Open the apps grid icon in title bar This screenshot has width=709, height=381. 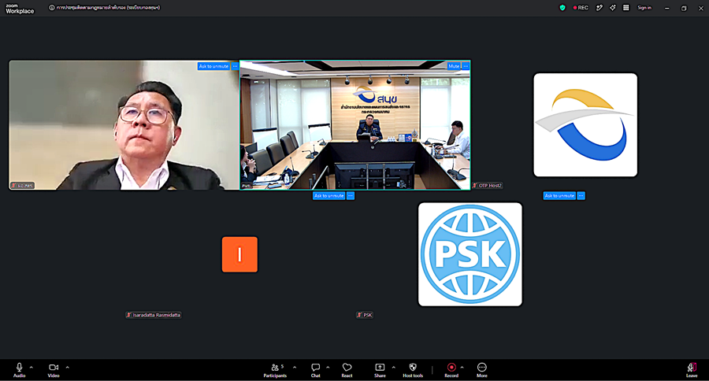point(626,8)
